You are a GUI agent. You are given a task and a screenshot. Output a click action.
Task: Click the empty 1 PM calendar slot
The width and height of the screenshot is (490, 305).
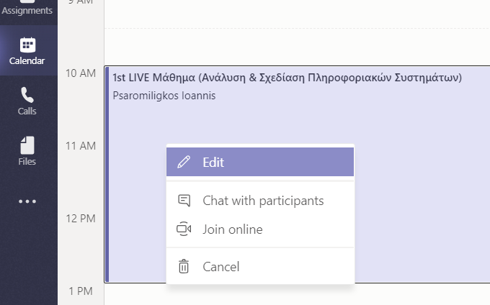297,294
